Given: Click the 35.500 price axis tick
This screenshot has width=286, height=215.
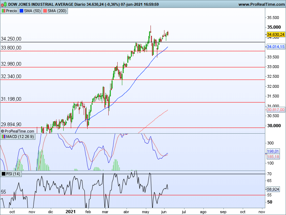Looking at the screenshot, I should click(273, 18).
